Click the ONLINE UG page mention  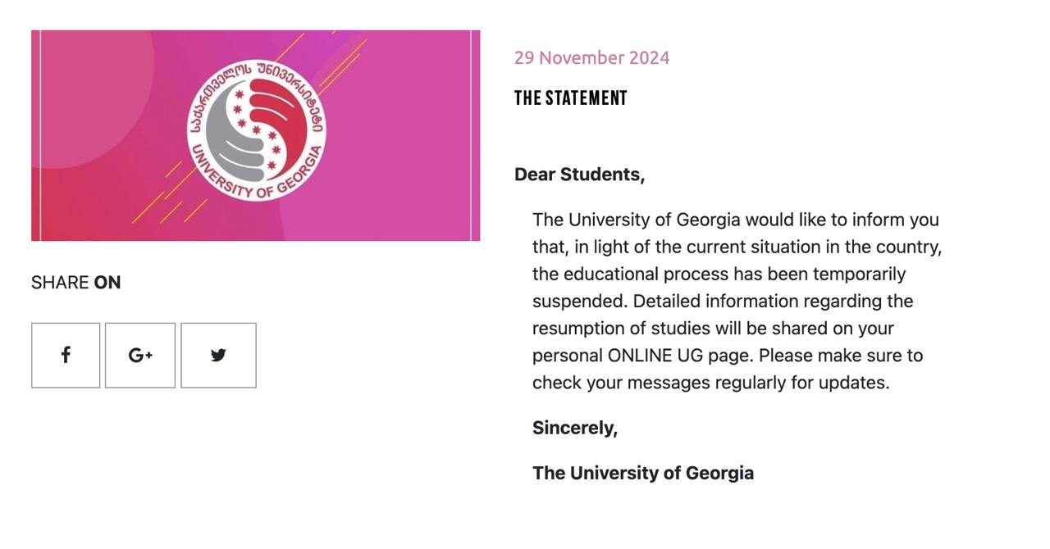pyautogui.click(x=679, y=356)
